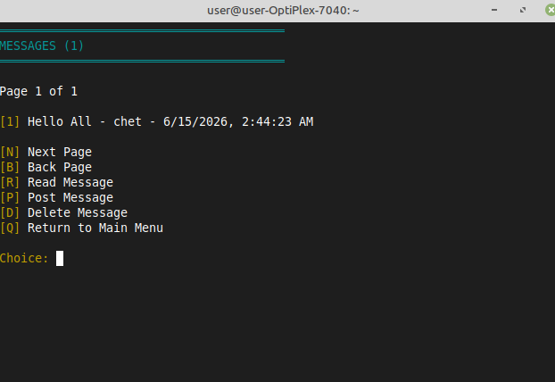Select message [1] Hello All by chet
This screenshot has width=555, height=382.
click(x=156, y=121)
